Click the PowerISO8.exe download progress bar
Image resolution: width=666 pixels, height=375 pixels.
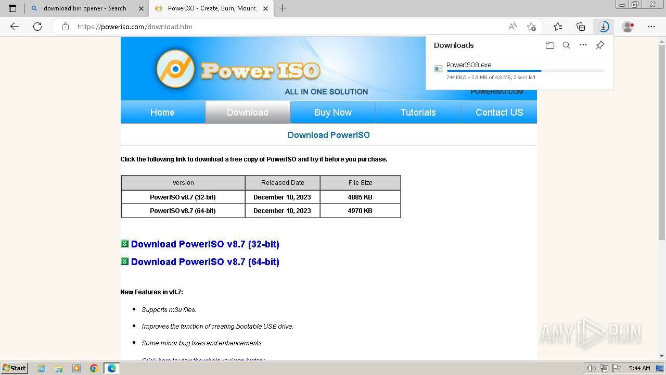pos(526,71)
